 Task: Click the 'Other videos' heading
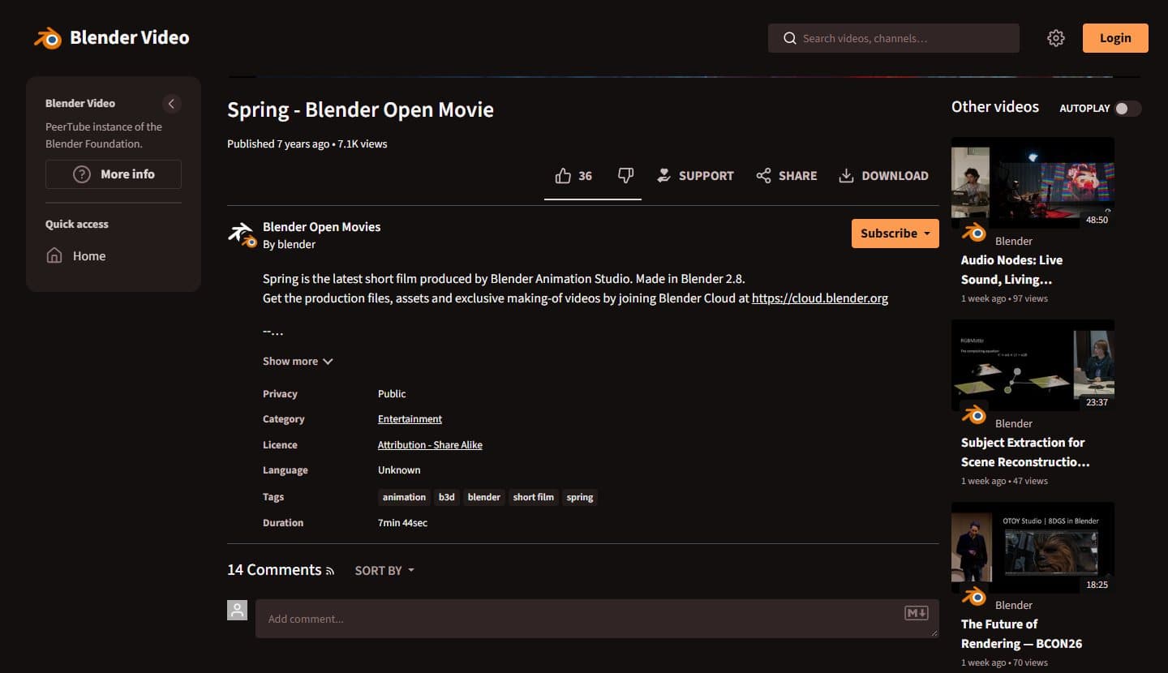pyautogui.click(x=995, y=107)
